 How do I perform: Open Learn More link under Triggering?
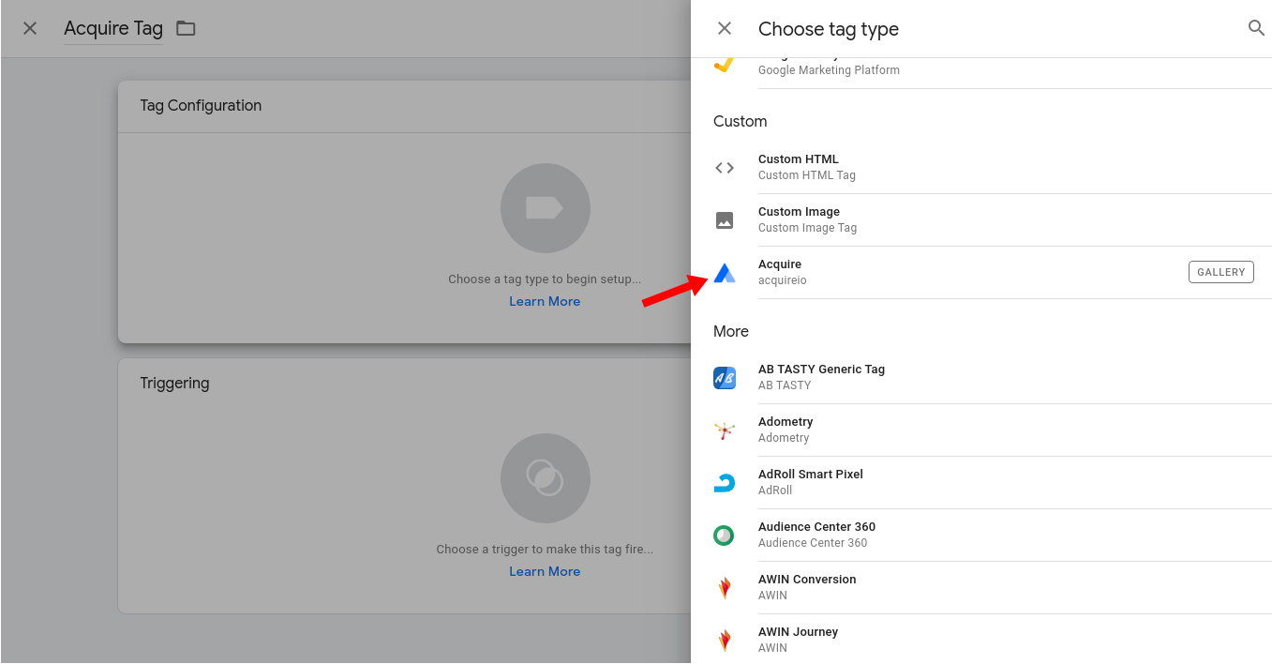pyautogui.click(x=545, y=571)
